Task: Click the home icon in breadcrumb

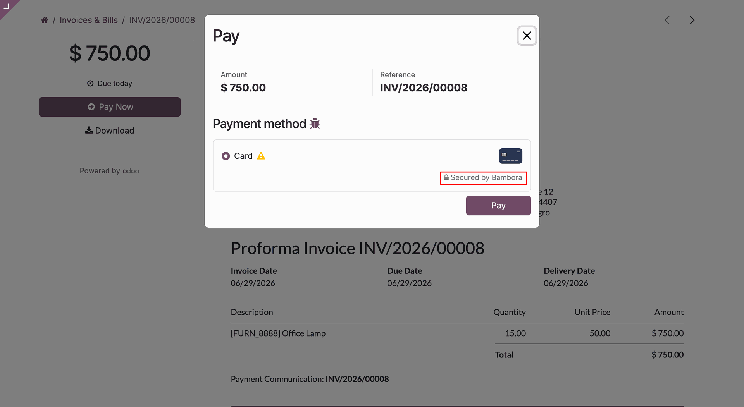Action: tap(45, 20)
